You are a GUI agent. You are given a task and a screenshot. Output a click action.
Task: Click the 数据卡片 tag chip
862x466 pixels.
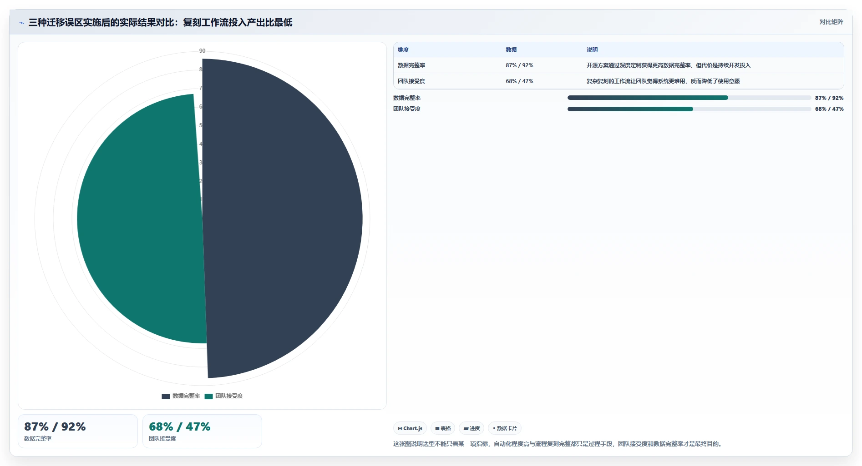click(x=505, y=428)
